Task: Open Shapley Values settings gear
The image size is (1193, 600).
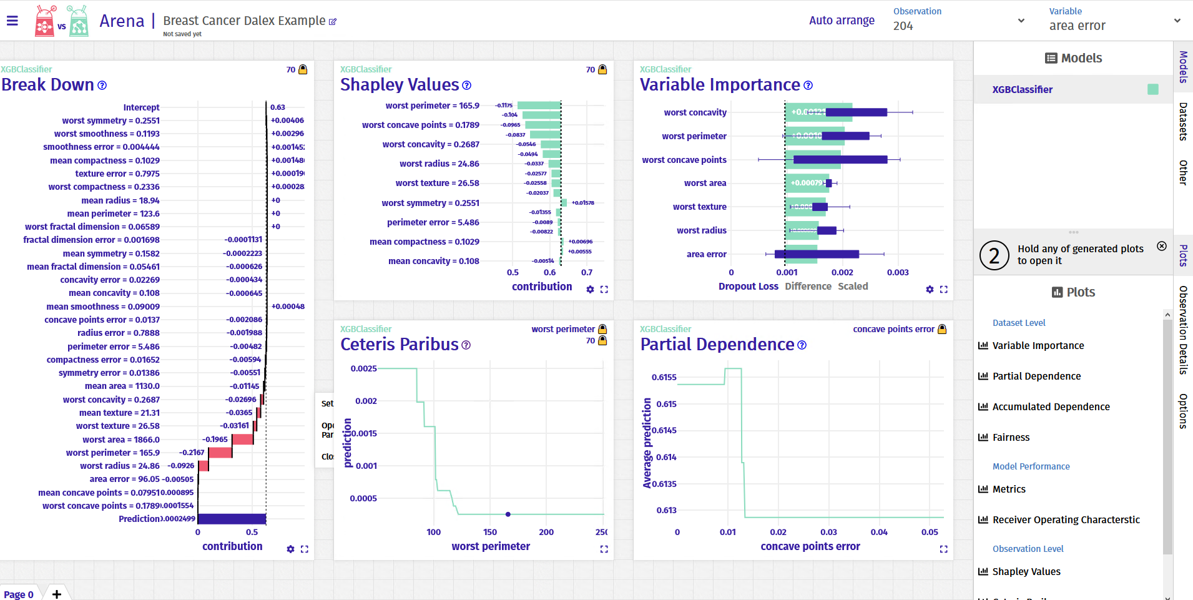Action: 590,290
